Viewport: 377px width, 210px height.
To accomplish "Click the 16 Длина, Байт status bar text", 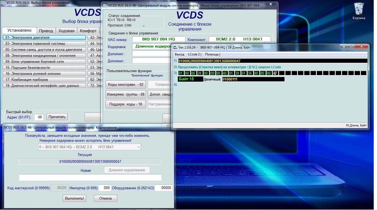I will click(356, 125).
